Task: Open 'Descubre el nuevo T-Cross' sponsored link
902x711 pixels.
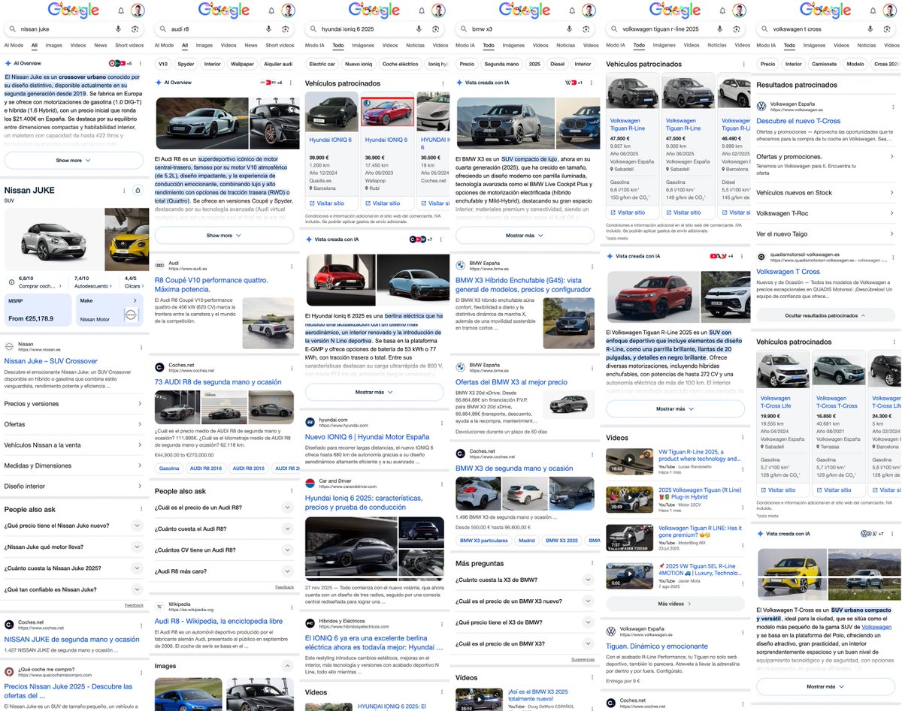Action: coord(798,121)
